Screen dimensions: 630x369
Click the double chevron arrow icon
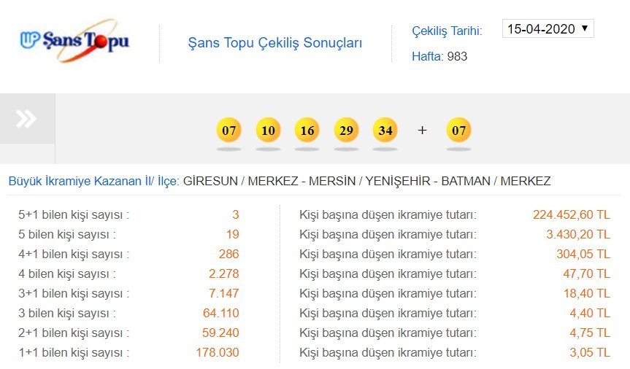[26, 119]
